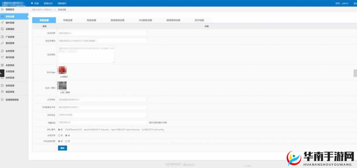Screen dimensions: 357x168
Task: Click the black collapse handle on left edge
Action: pyautogui.click(x=2, y=74)
